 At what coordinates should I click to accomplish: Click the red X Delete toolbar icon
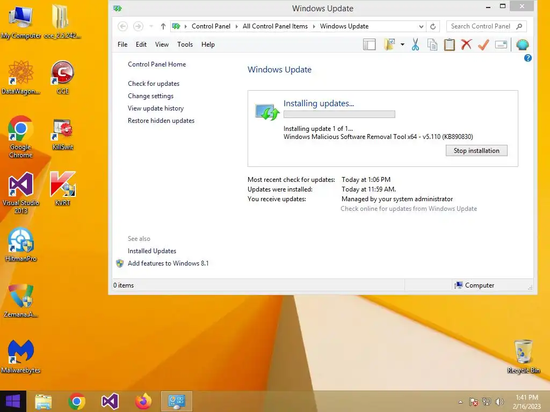(466, 45)
